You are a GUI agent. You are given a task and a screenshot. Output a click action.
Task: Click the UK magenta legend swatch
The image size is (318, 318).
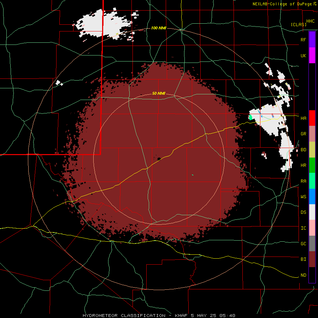point(312,55)
